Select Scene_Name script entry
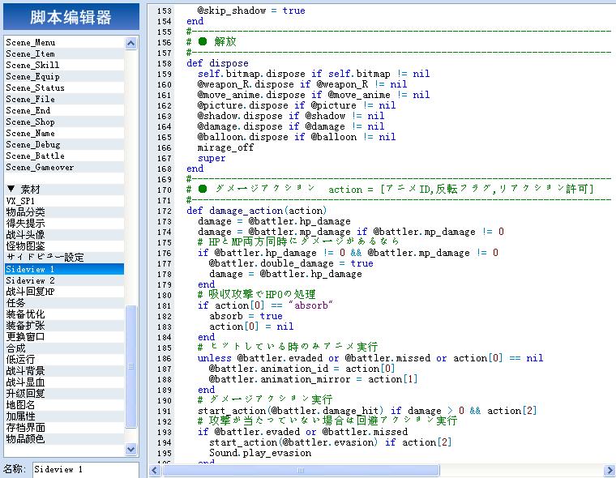Viewport: 616px width, 478px height. pos(64,133)
